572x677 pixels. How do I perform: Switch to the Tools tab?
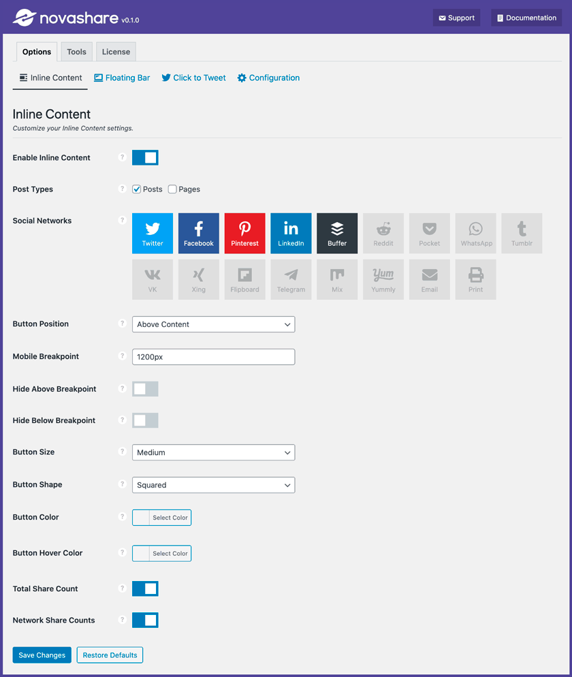pyautogui.click(x=76, y=52)
